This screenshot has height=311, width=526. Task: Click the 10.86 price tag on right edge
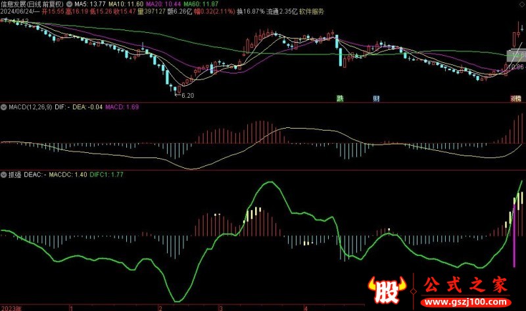pos(515,68)
